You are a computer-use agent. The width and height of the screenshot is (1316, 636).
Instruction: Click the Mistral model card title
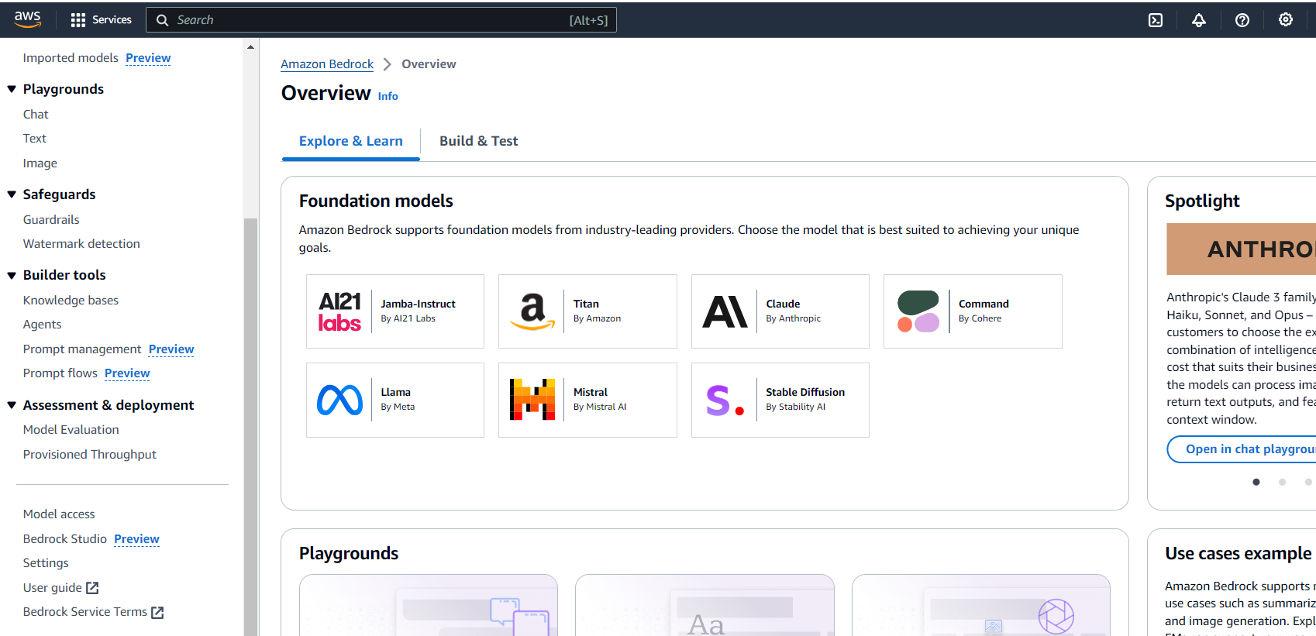tap(591, 393)
